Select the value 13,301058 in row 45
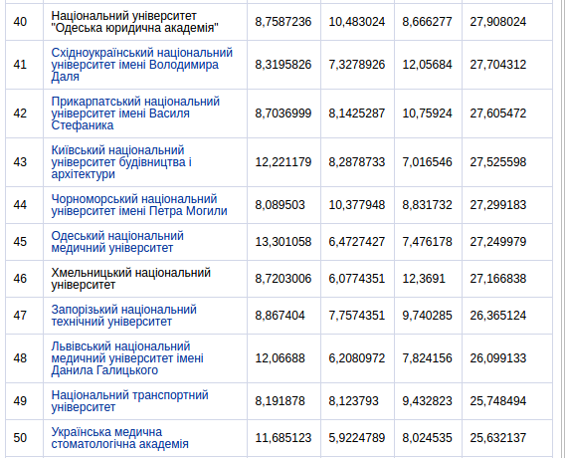 coord(283,242)
